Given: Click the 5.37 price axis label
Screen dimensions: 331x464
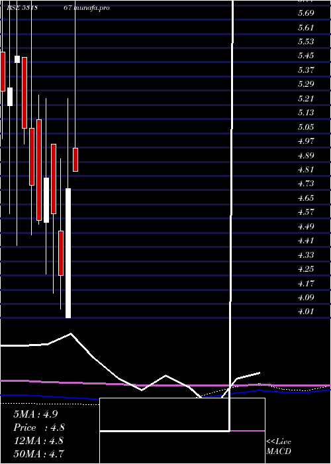Looking at the screenshot, I should coord(306,70).
